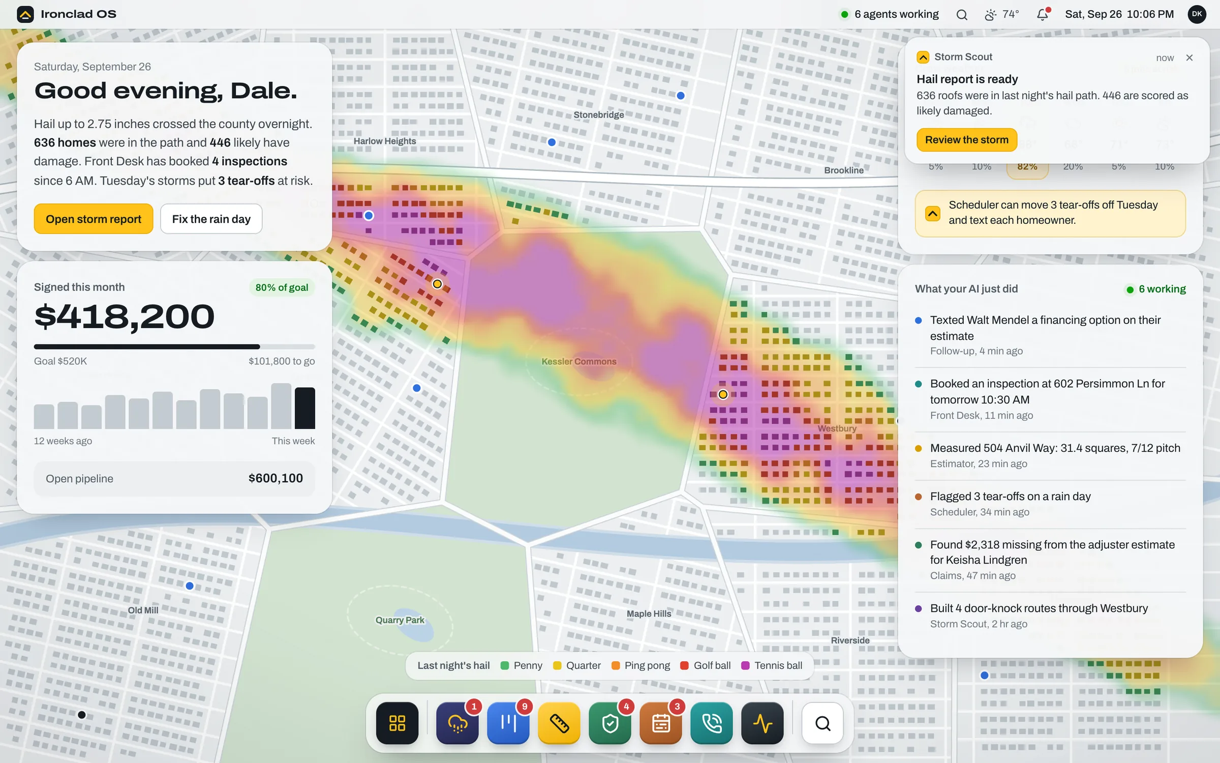Click the Kessler Commons map label
This screenshot has width=1220, height=763.
pyautogui.click(x=578, y=362)
